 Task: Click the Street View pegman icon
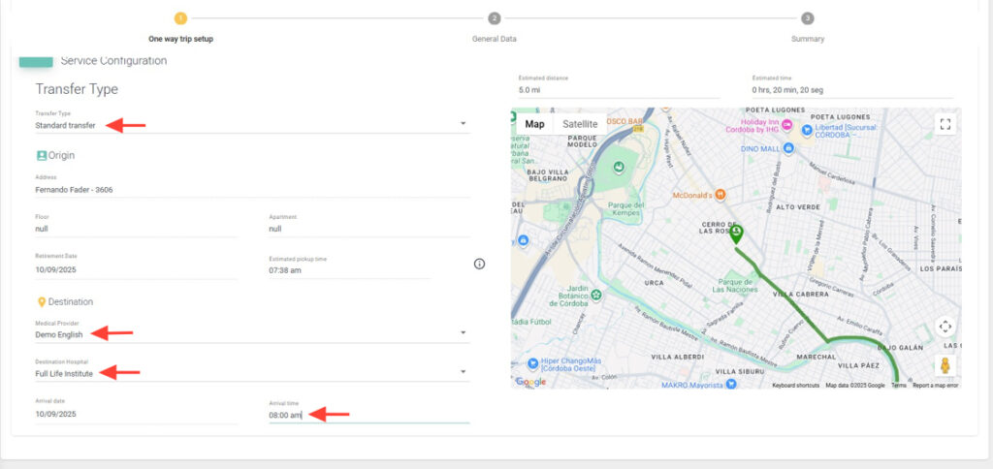tap(945, 365)
